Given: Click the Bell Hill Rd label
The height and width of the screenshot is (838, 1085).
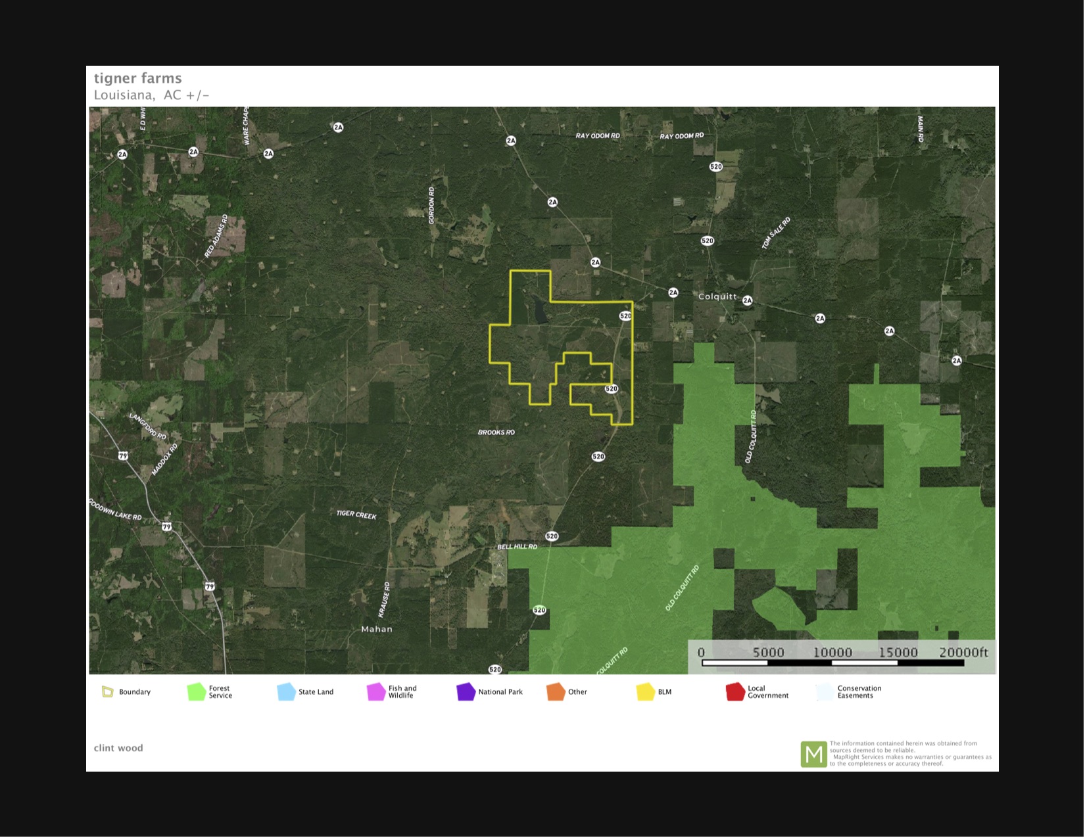Looking at the screenshot, I should [x=517, y=547].
